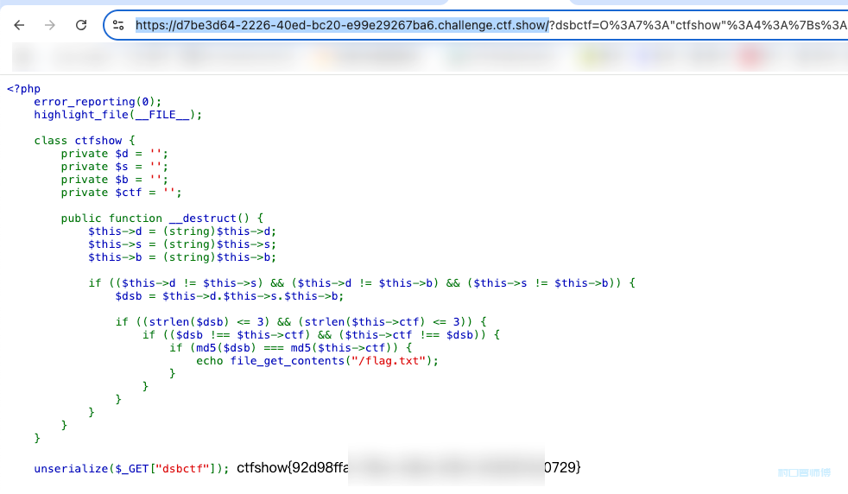Reload the current page
This screenshot has width=848, height=494.
point(81,25)
